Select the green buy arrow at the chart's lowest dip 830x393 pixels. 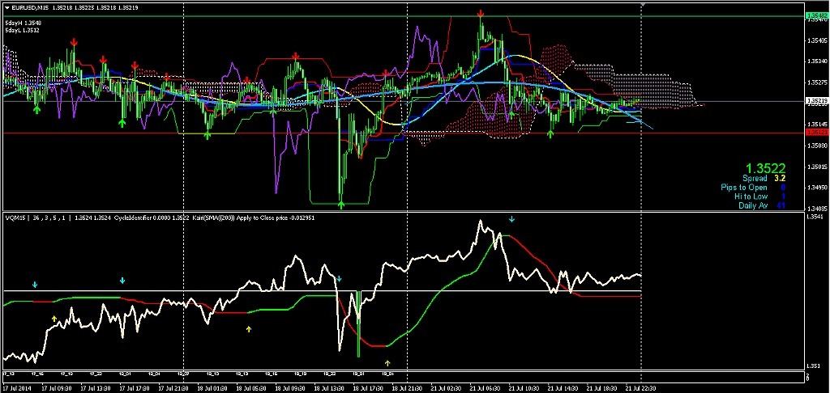click(342, 206)
